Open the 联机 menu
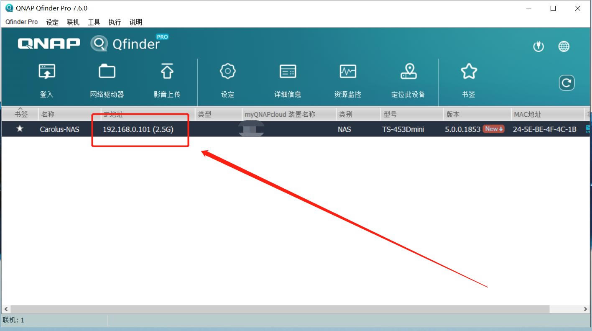The height and width of the screenshot is (331, 592). click(73, 22)
